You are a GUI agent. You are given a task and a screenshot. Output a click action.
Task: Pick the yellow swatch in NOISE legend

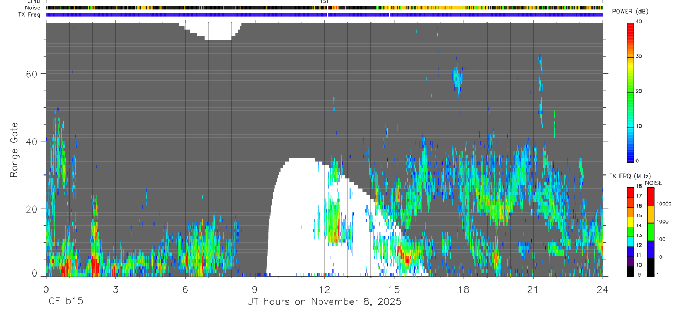tap(651, 214)
